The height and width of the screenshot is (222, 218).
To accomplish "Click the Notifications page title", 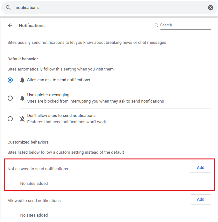I will (32, 25).
